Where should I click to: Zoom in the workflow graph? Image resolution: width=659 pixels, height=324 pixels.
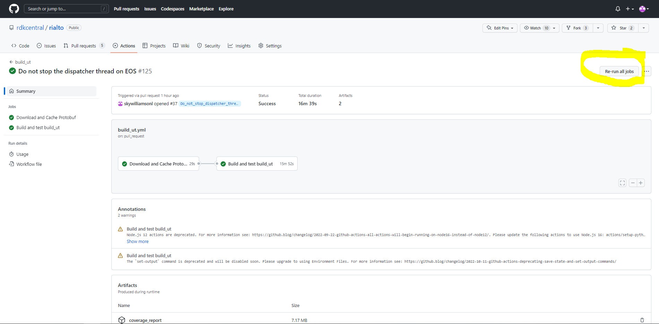coord(641,183)
